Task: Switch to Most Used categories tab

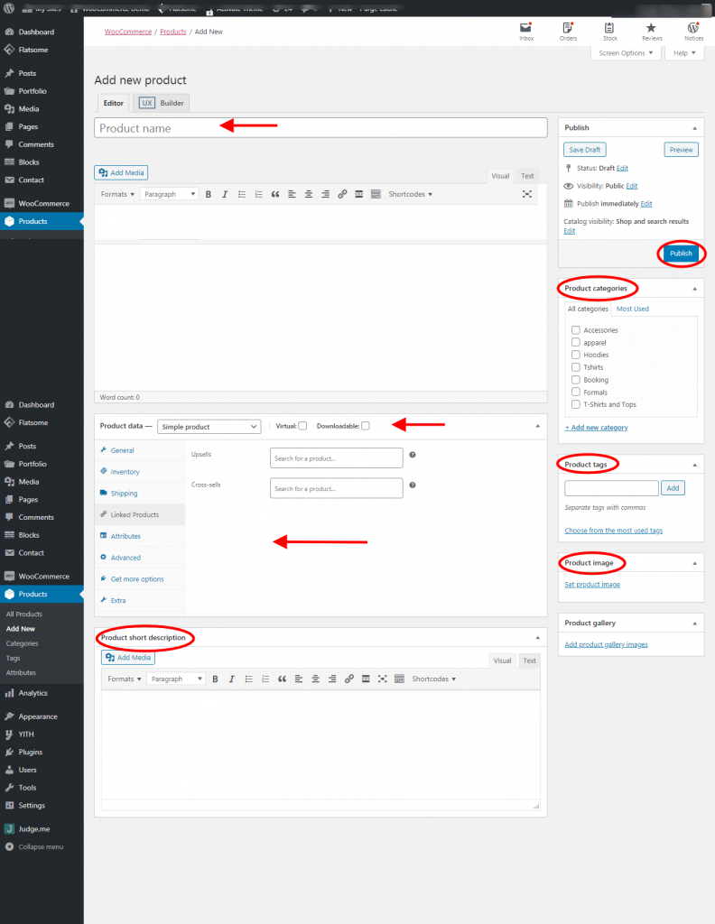Action: [633, 309]
